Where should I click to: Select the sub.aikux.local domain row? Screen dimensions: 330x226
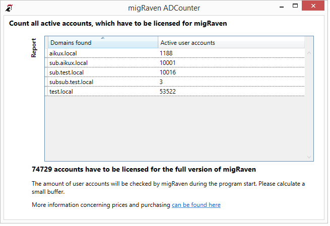tap(175, 62)
